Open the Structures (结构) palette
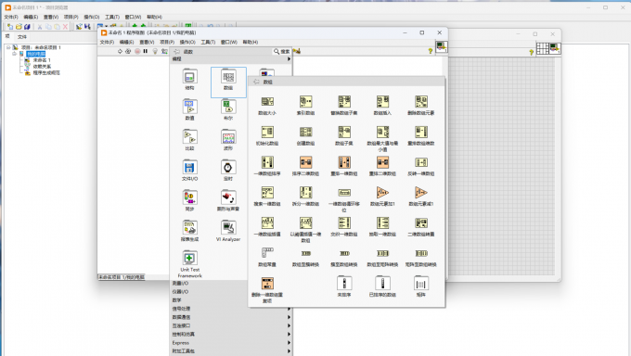 tap(189, 80)
